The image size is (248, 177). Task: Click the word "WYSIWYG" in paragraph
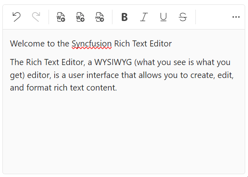[x=113, y=62]
